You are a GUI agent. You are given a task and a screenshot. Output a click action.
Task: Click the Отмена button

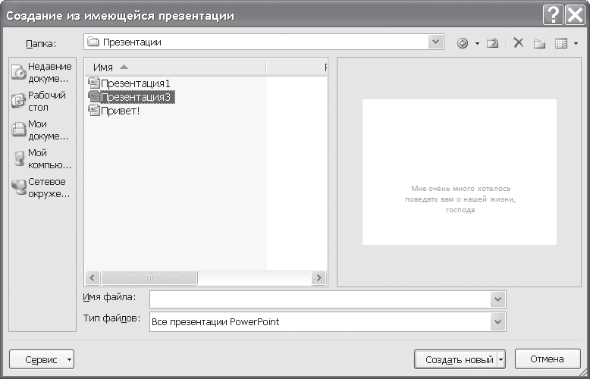point(548,359)
